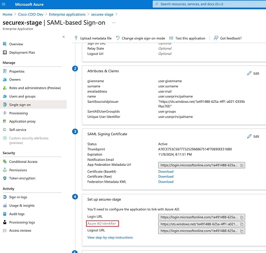Viewport: 266px width, 253px height.
Task: Open the Azure portal hamburger menu
Action: [x=3, y=4]
